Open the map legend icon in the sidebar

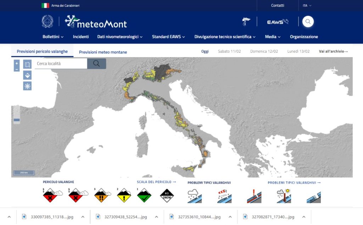(x=27, y=64)
